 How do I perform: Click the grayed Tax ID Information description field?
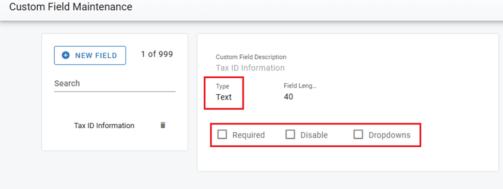[x=250, y=68]
